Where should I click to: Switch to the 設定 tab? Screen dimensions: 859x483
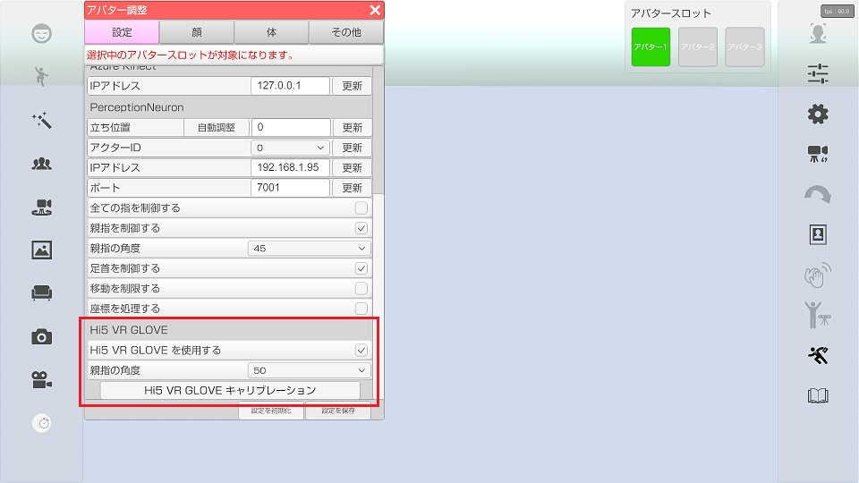(122, 32)
